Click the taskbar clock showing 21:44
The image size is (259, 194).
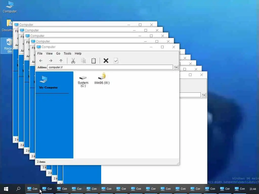coord(253,189)
